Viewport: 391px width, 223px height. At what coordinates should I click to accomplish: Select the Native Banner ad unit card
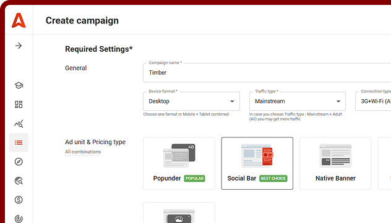(335, 163)
